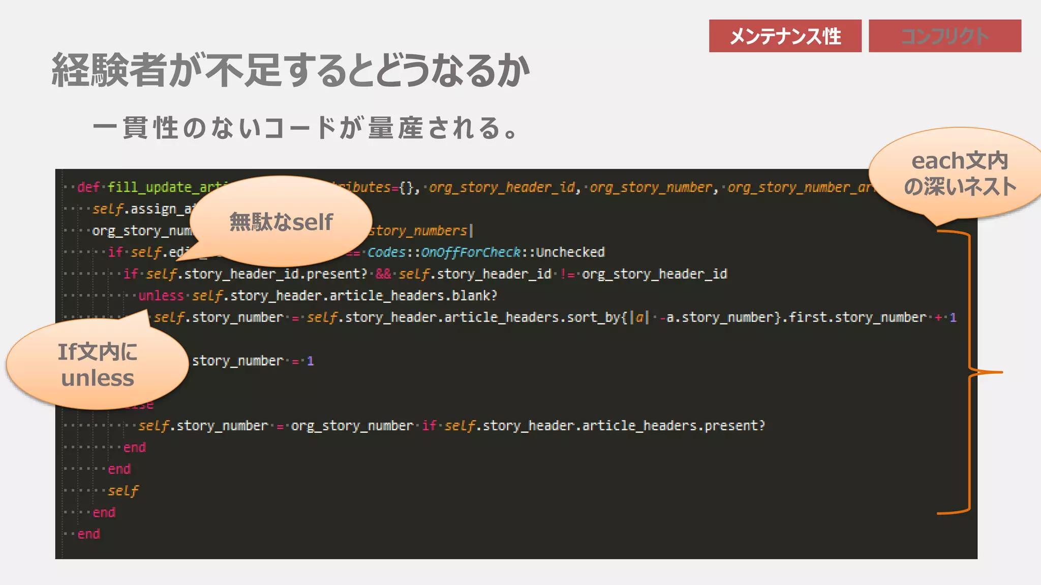The image size is (1041, 585).
Task: Click article_headers.present? at end of line
Action: [x=673, y=426]
